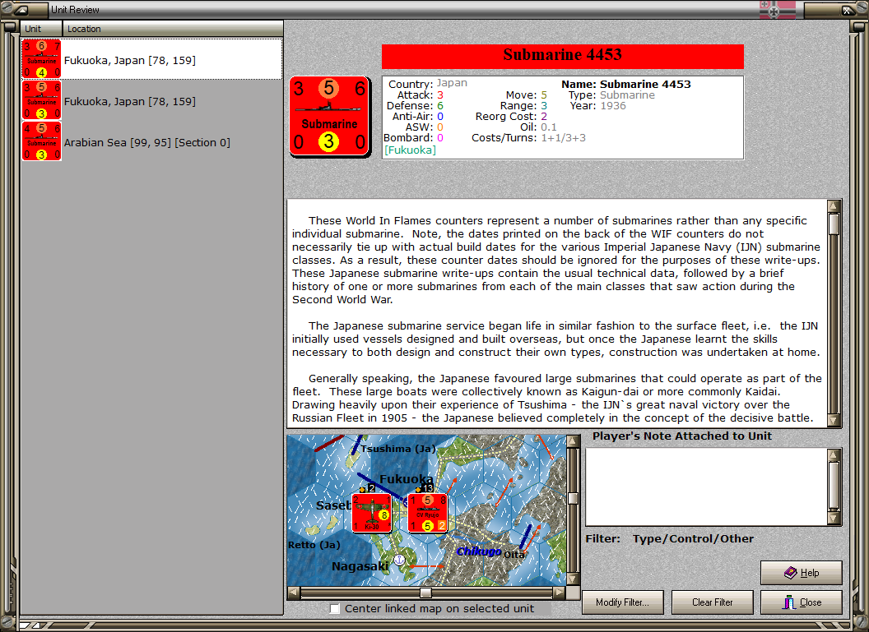Click the map horizontal scrollbar thumb
The image size is (869, 632).
(425, 593)
